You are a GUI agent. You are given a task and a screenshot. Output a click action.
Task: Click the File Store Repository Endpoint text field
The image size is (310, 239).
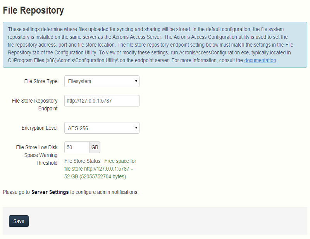(x=102, y=100)
